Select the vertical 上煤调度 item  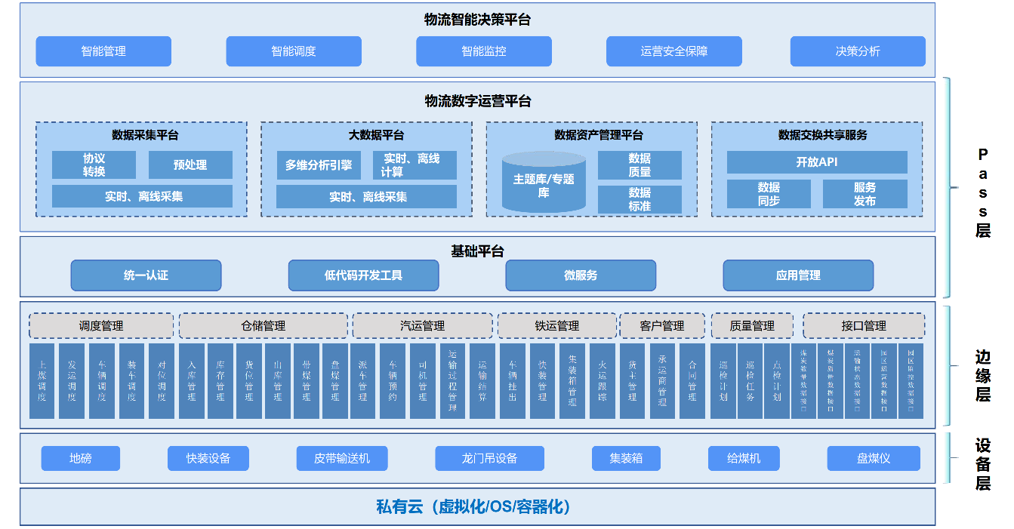tap(42, 381)
